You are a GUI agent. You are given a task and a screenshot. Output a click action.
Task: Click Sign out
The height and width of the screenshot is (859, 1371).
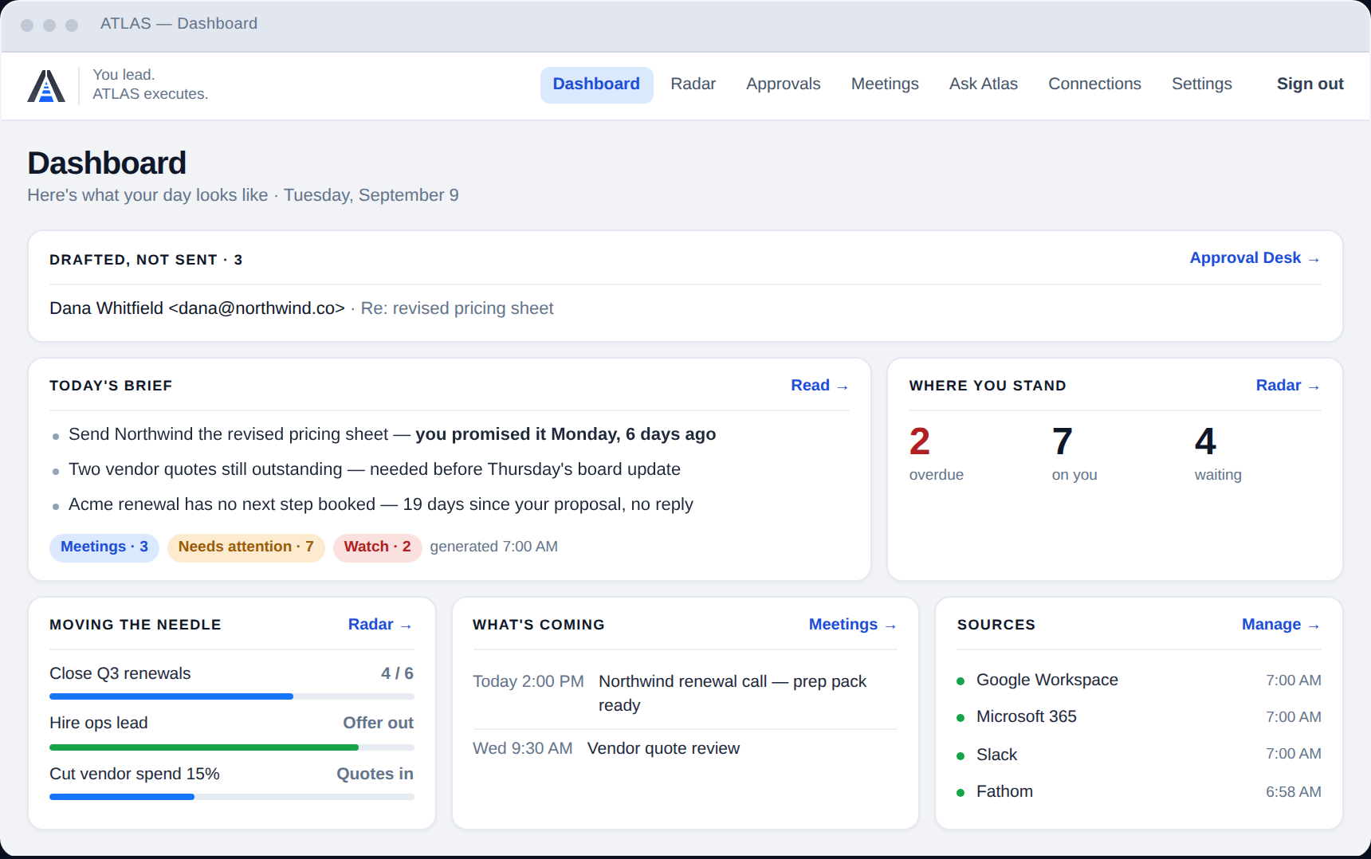tap(1310, 84)
